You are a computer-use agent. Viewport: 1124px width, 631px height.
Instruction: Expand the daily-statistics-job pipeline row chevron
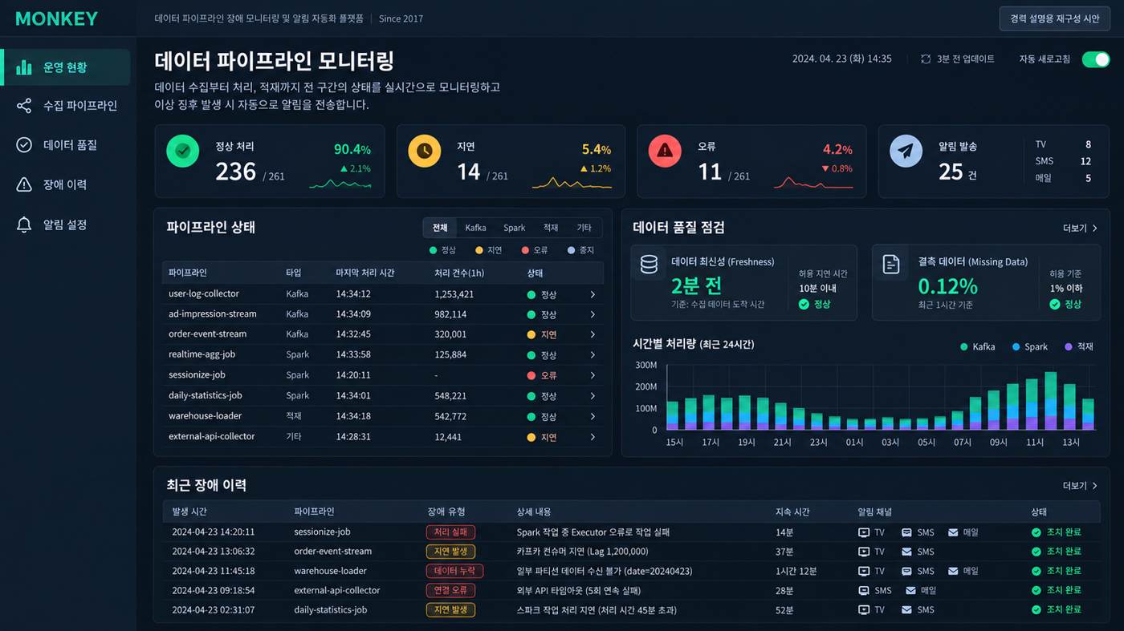tap(593, 396)
